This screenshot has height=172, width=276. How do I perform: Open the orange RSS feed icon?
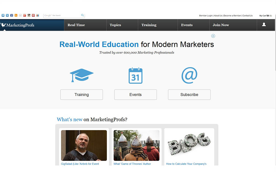click(x=16, y=15)
